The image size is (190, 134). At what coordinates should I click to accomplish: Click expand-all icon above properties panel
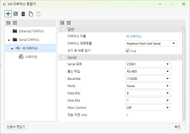coord(62,23)
